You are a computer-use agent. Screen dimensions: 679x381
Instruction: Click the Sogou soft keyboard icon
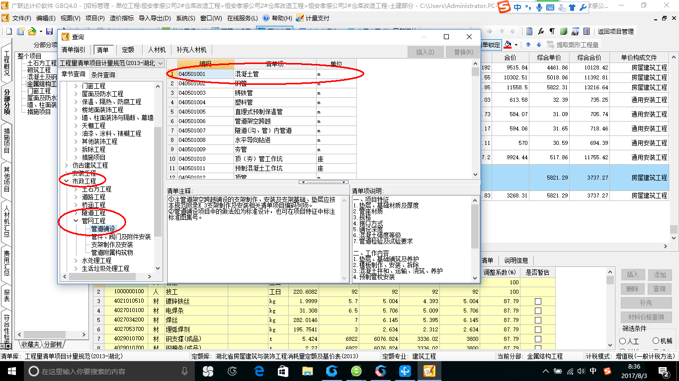pyautogui.click(x=550, y=7)
